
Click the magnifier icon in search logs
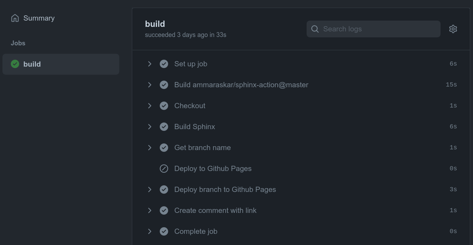click(315, 29)
